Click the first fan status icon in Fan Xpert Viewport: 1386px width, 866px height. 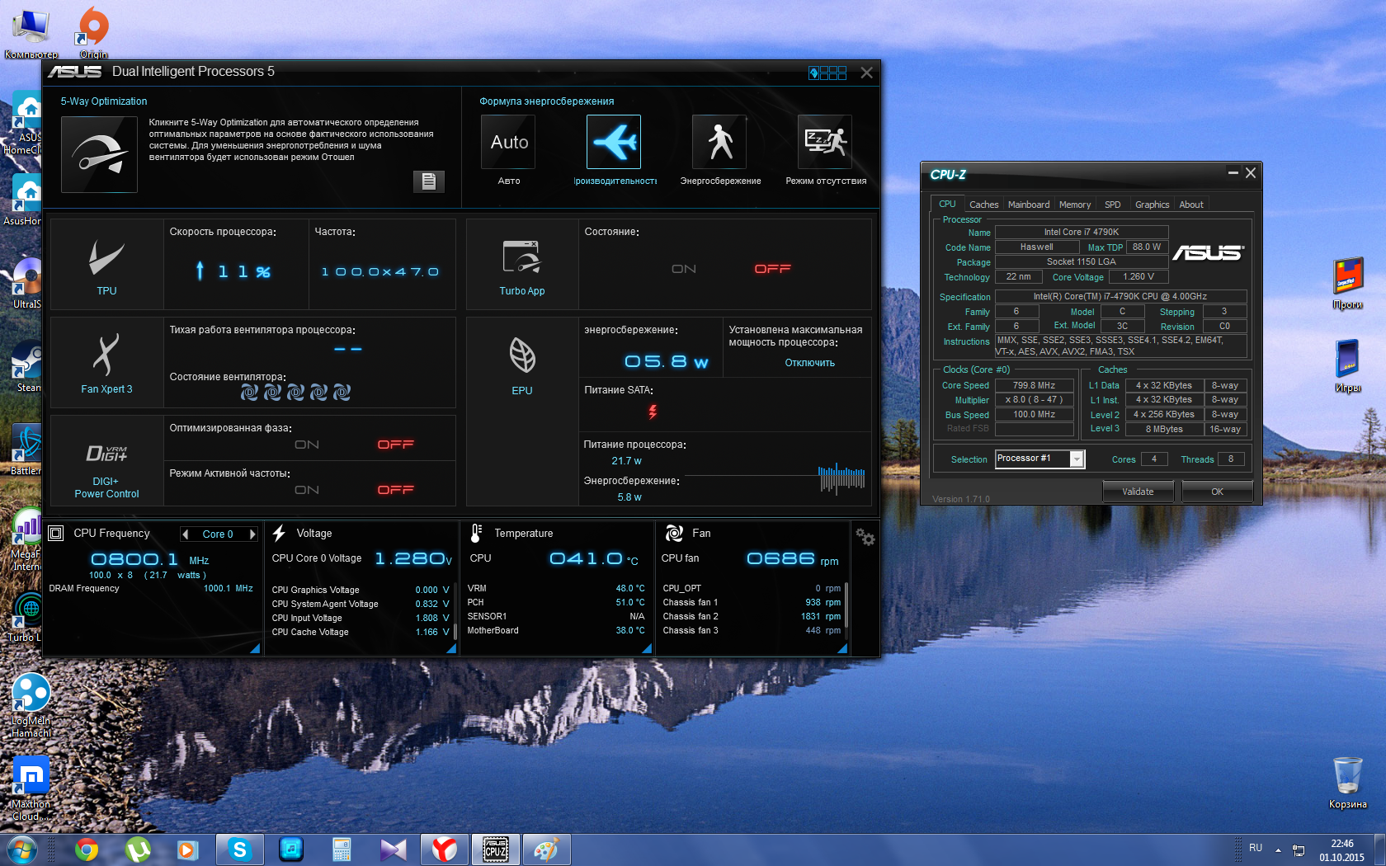point(249,393)
